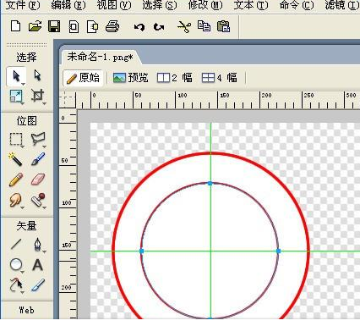Image resolution: width=360 pixels, height=326 pixels.
Task: Select the Pen tool in vector section
Action: coord(37,245)
